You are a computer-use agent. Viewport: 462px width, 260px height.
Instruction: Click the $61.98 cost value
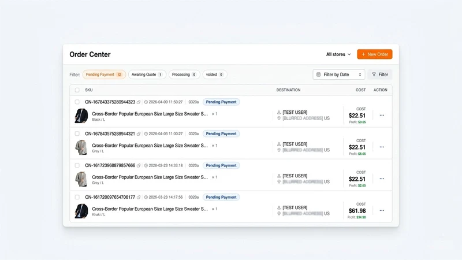pyautogui.click(x=357, y=211)
